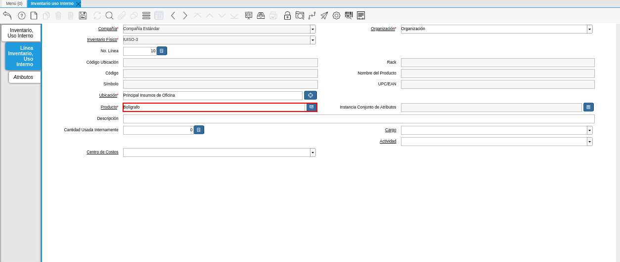Open the attribute set instance button
Viewport: 620px width, 262px height.
pyautogui.click(x=588, y=107)
